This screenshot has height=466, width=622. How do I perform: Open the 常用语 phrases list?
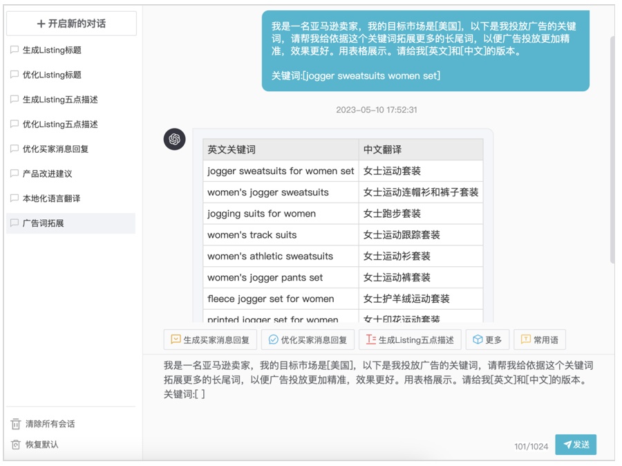tap(539, 339)
